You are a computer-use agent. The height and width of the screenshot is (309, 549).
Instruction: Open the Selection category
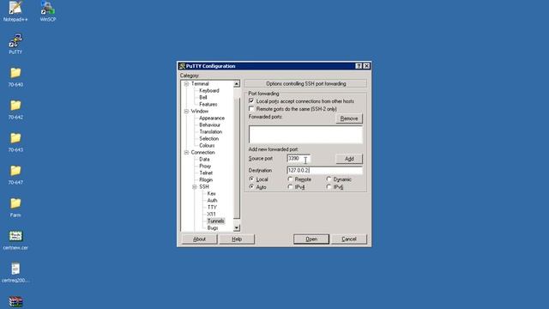coord(208,139)
